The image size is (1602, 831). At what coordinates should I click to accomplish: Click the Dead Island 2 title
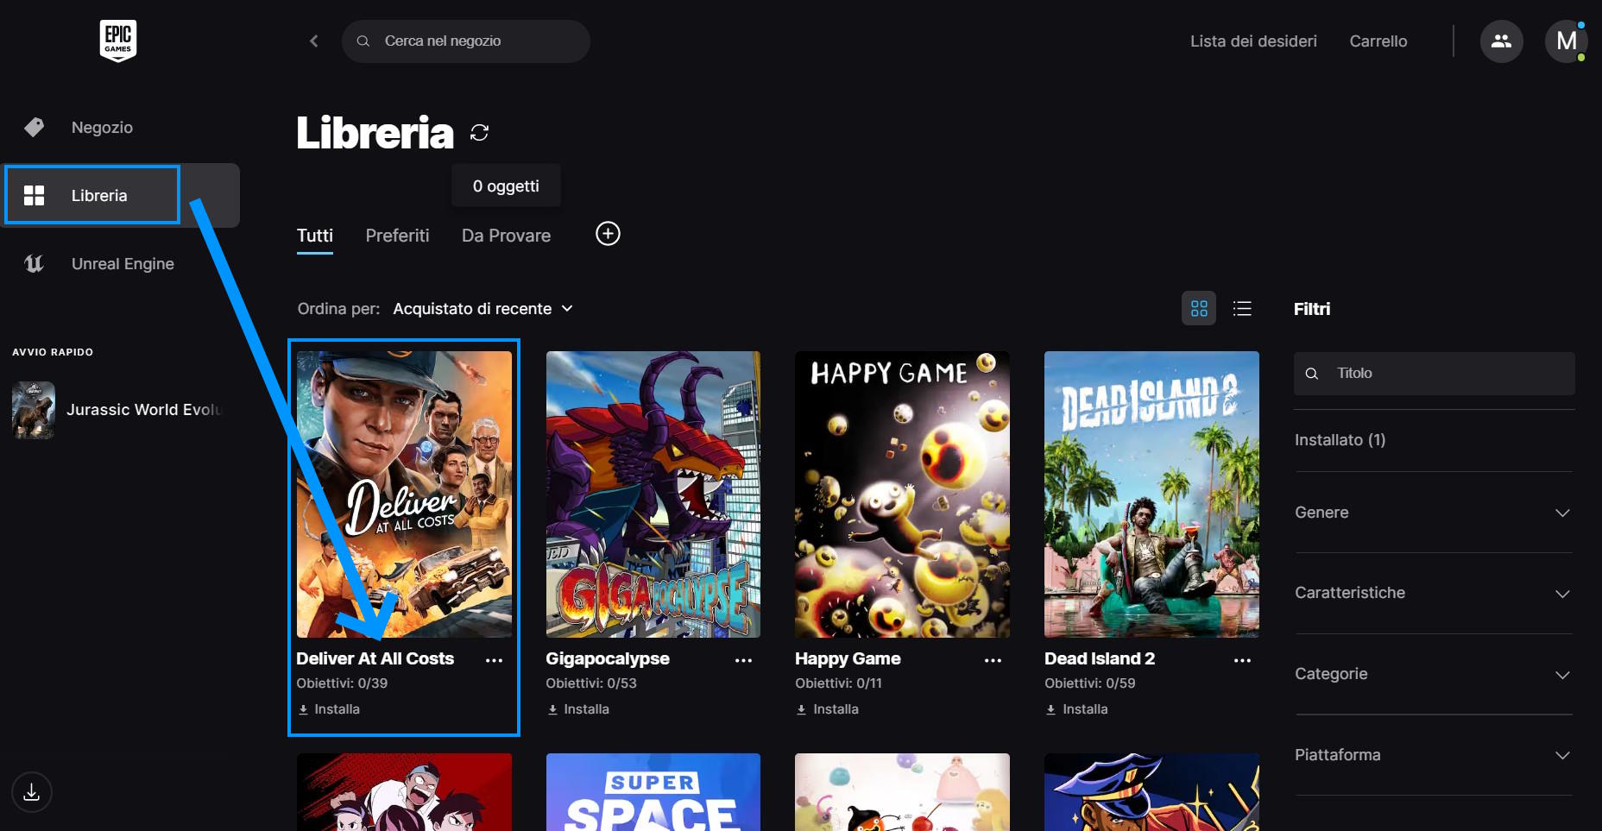[x=1100, y=658]
